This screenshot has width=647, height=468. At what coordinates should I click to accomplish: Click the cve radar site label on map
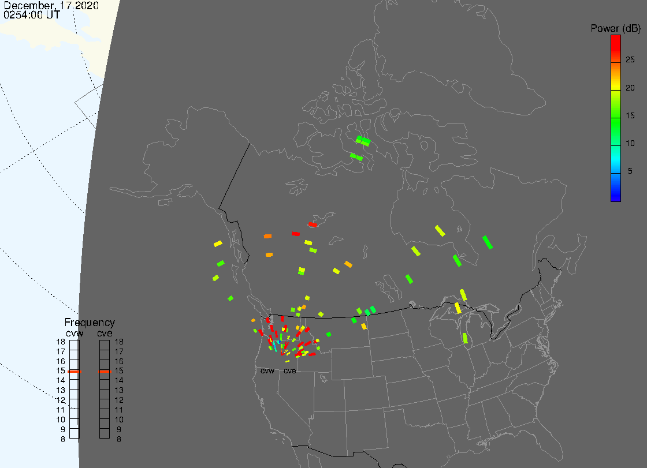(x=289, y=371)
